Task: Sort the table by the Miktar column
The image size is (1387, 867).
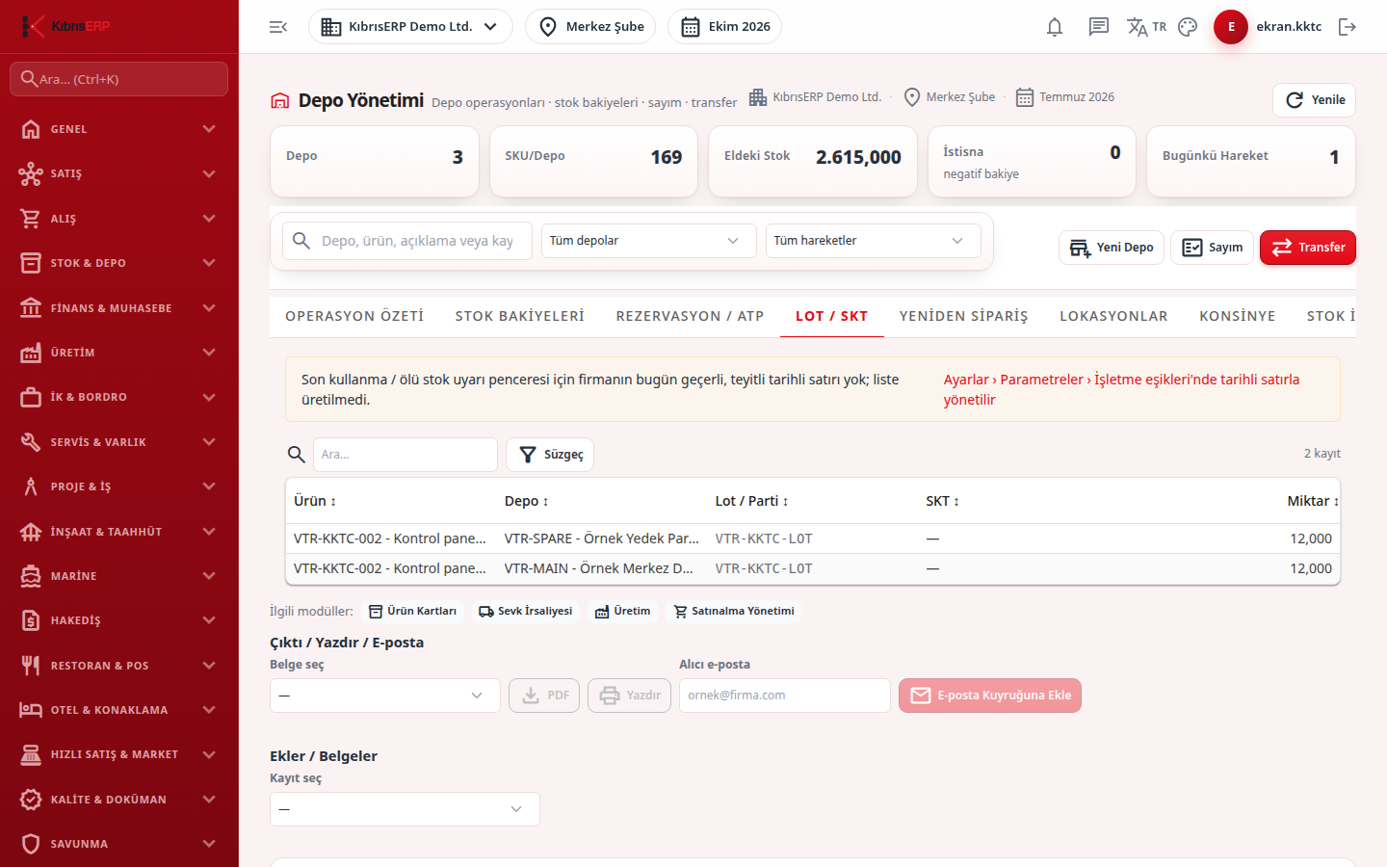Action: click(1313, 501)
